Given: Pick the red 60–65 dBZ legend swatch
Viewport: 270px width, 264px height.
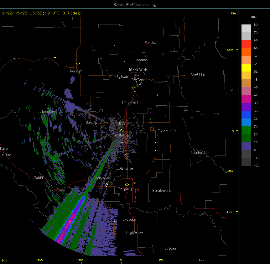Looking at the screenshot, I should (x=246, y=44).
